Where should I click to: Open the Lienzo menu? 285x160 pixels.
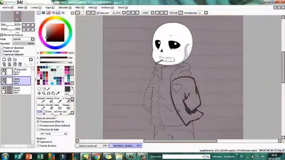37,8
